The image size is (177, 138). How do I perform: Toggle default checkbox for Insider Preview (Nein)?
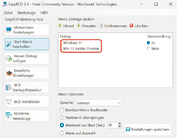point(148,49)
